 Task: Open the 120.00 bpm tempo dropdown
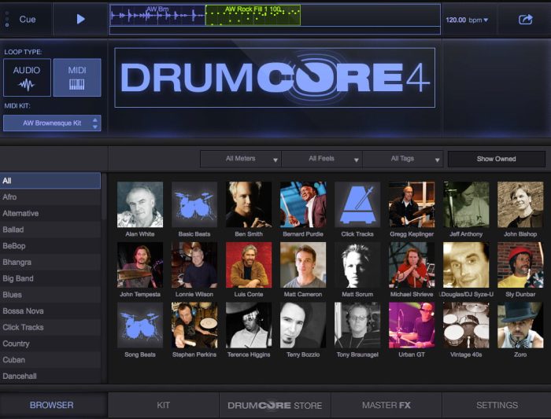pyautogui.click(x=467, y=20)
